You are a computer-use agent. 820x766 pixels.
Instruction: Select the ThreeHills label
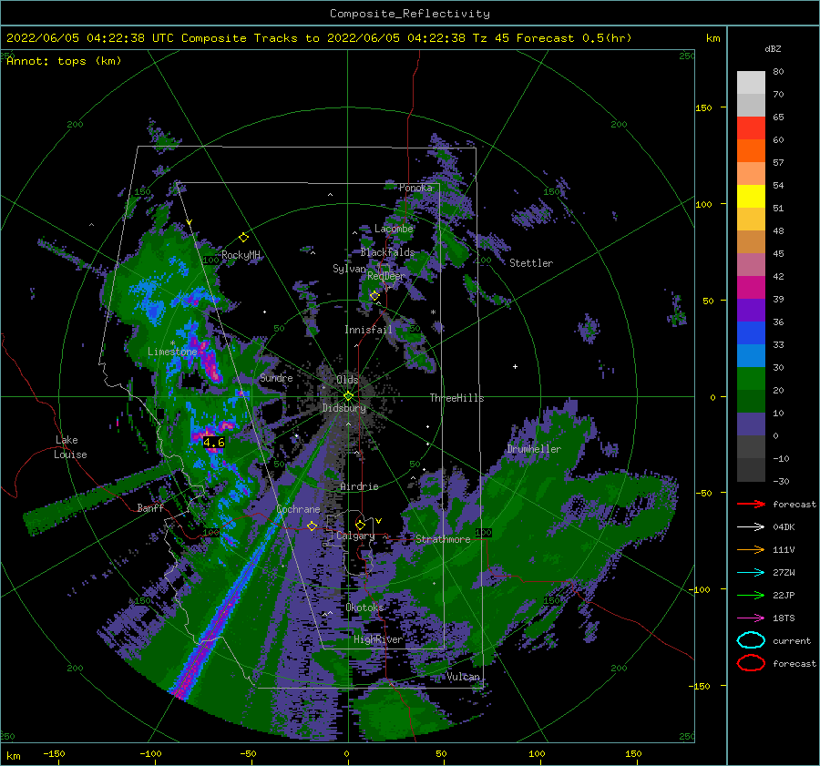pyautogui.click(x=456, y=398)
